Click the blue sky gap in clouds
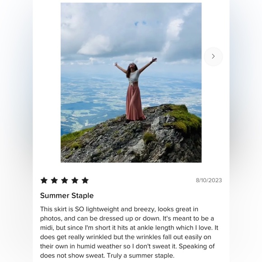The height and width of the screenshot is (262, 262). pyautogui.click(x=140, y=23)
